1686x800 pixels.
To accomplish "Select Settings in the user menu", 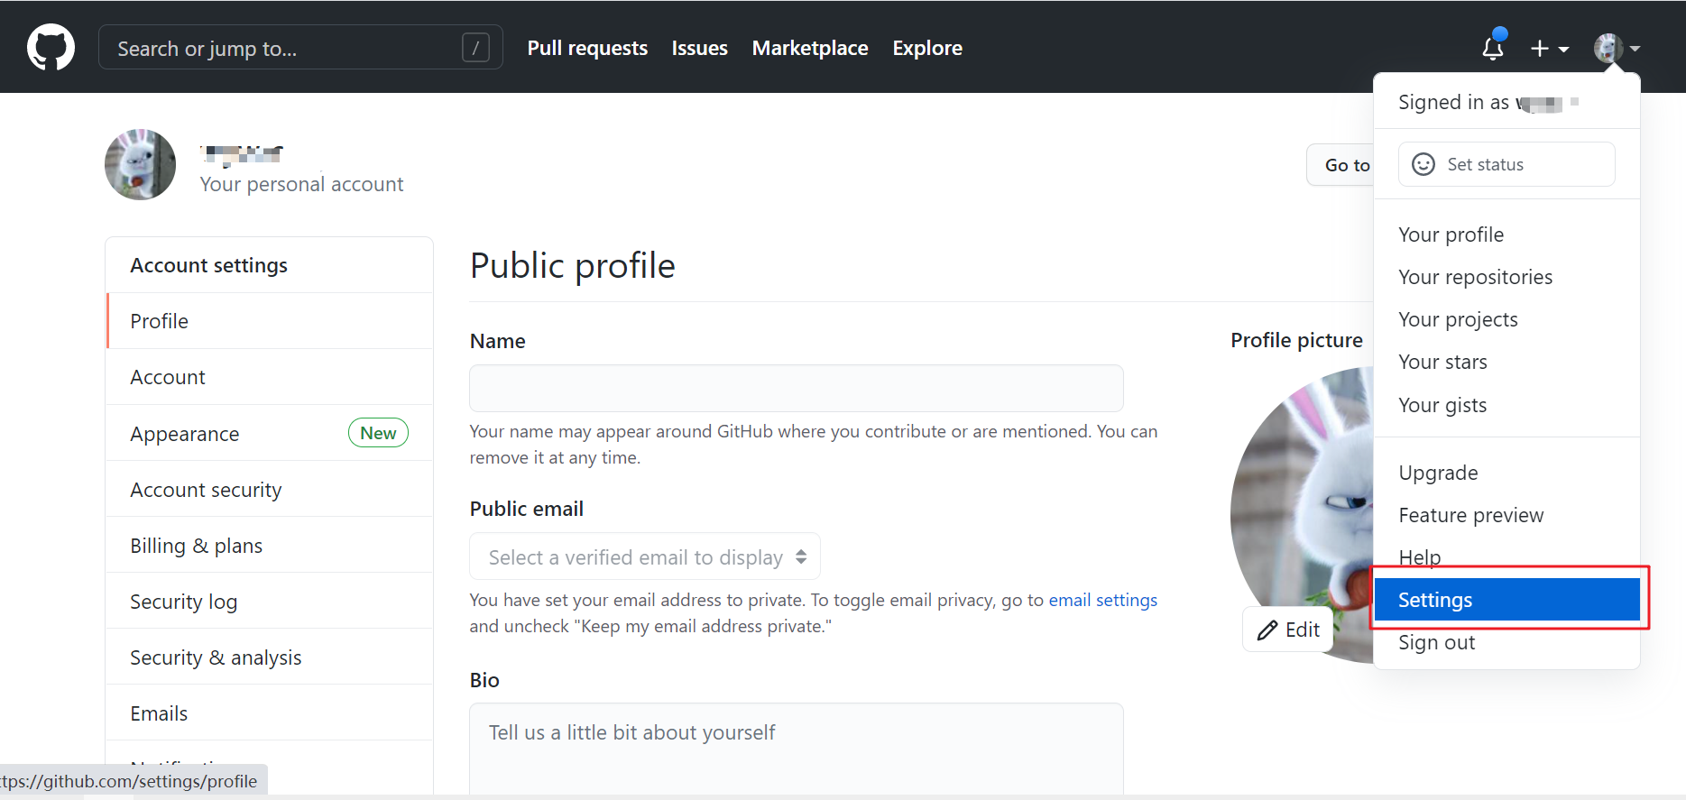I will 1506,600.
